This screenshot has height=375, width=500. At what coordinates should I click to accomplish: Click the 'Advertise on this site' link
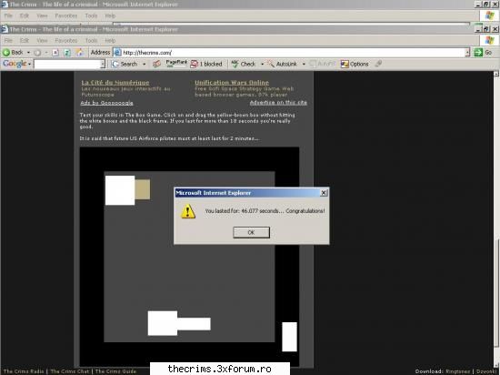(278, 103)
